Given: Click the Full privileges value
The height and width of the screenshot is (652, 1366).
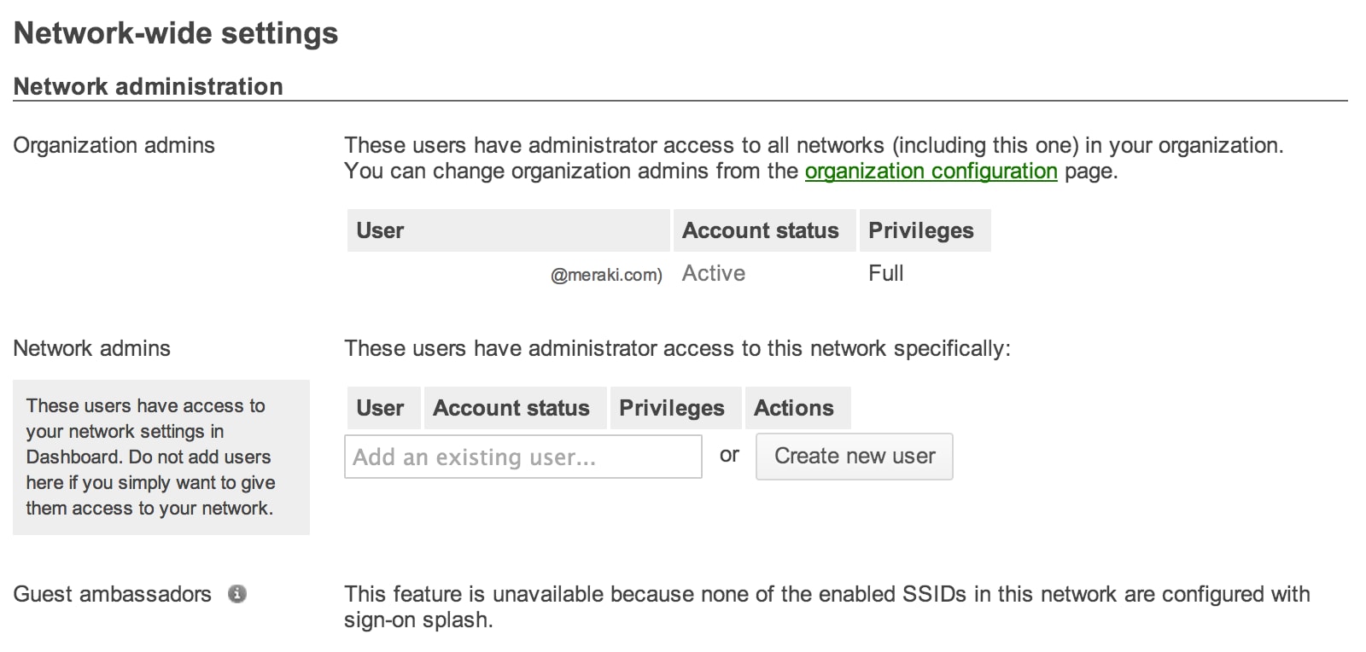Looking at the screenshot, I should (886, 273).
